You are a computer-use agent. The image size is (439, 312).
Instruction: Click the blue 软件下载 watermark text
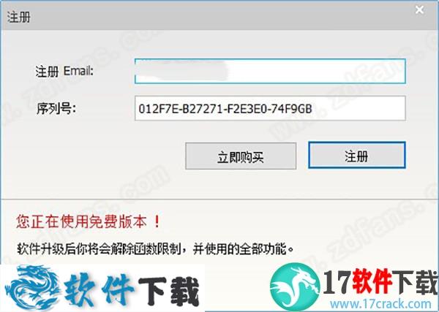[x=132, y=289]
